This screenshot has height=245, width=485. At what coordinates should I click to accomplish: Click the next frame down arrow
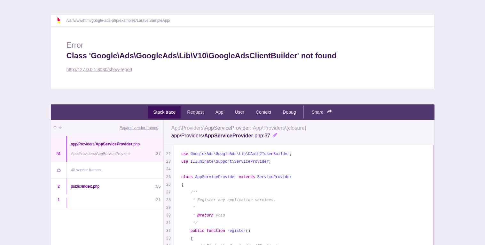[60, 127]
